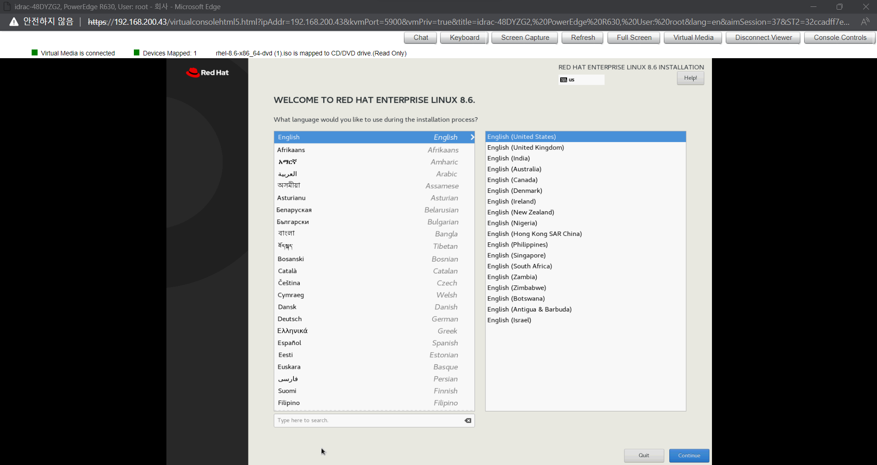877x465 pixels.
Task: Select the Arabic language row
Action: point(374,174)
